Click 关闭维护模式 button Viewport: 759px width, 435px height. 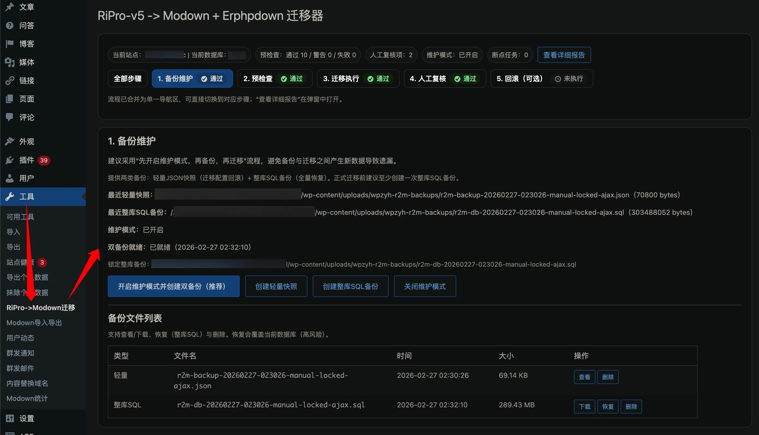click(425, 286)
